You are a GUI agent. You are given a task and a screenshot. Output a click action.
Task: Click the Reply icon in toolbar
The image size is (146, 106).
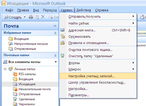(51, 17)
